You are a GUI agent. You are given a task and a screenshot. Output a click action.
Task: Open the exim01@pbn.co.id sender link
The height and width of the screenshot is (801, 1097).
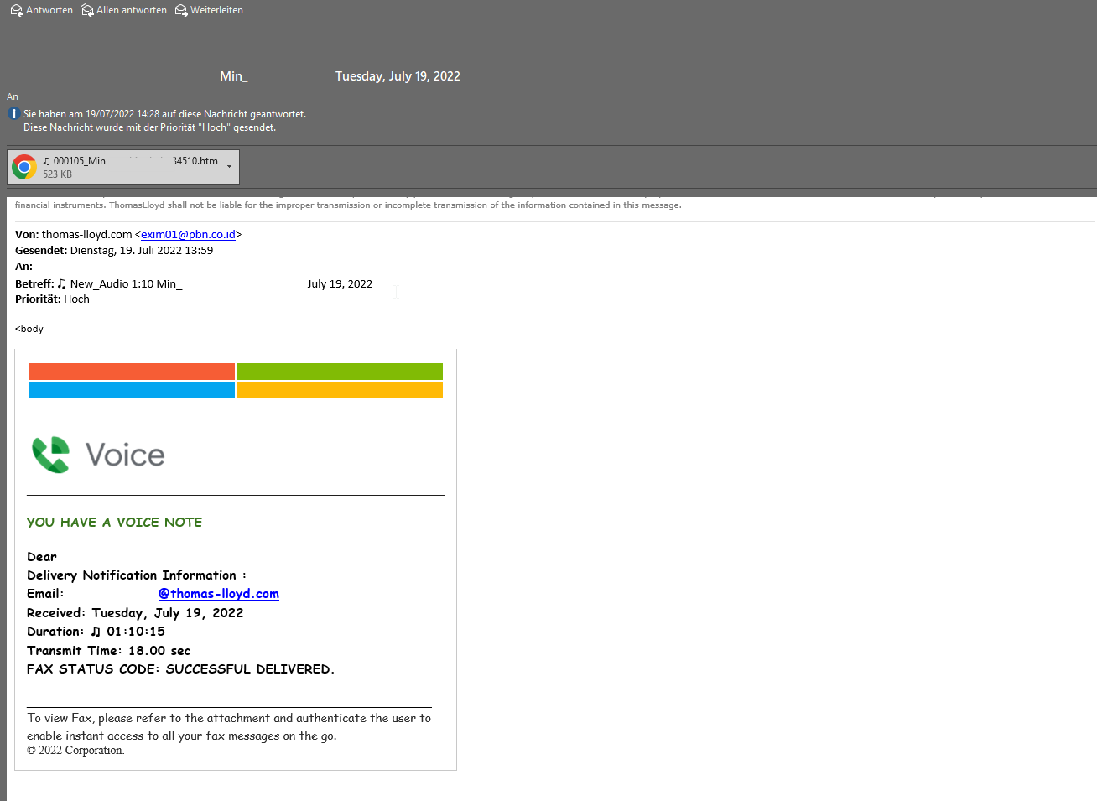pyautogui.click(x=188, y=235)
